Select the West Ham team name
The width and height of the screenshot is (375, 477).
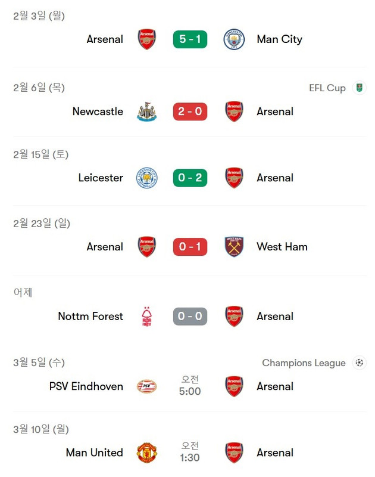pos(282,247)
